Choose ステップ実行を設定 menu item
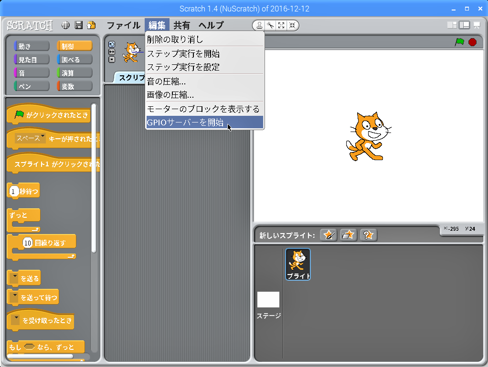Image resolution: width=488 pixels, height=367 pixels. coord(205,67)
